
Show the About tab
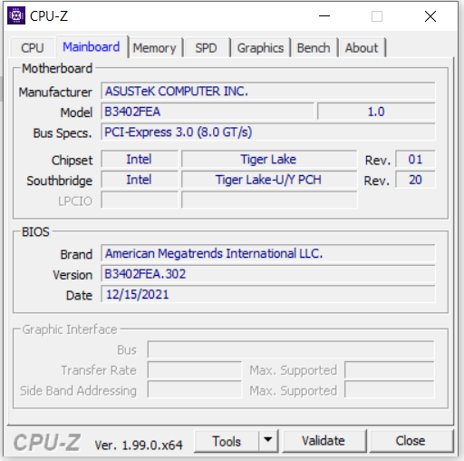tap(362, 48)
